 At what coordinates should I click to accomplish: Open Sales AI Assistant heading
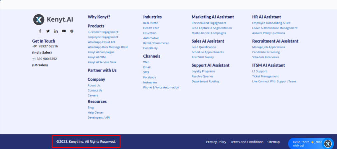tap(208, 41)
